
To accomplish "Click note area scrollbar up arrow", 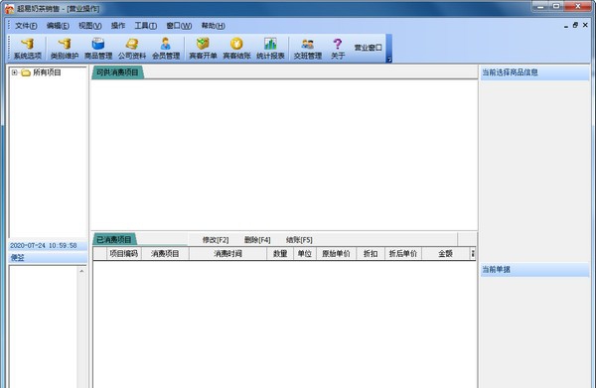I will (x=81, y=271).
